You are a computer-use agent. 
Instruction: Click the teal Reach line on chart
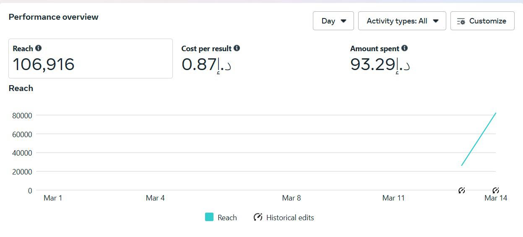pos(479,139)
